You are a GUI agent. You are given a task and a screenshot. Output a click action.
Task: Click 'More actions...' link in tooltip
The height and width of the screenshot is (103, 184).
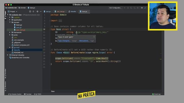(x=84, y=41)
